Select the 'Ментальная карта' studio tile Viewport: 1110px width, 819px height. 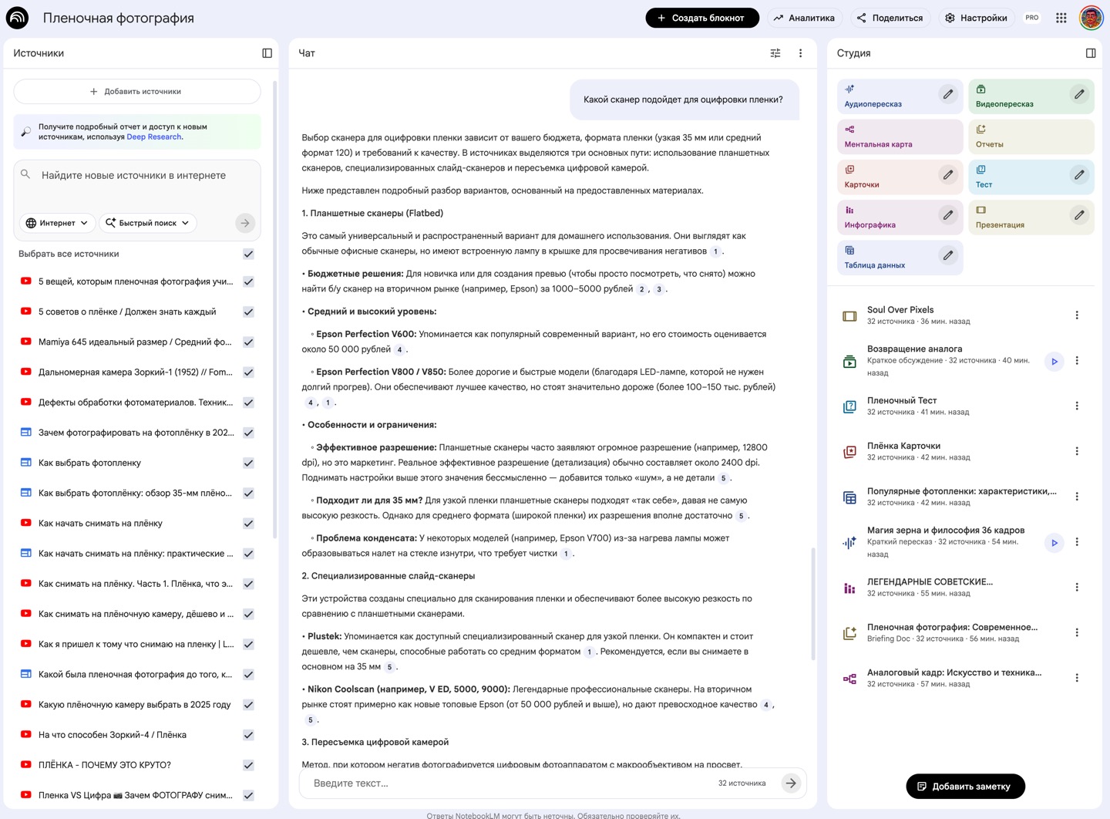(x=900, y=136)
